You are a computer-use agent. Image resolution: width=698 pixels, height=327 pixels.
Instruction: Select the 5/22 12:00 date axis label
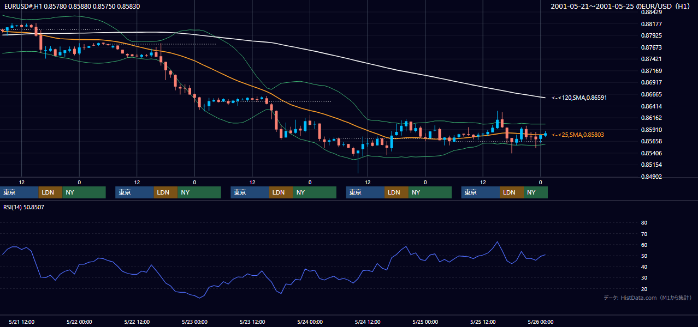tap(137, 322)
